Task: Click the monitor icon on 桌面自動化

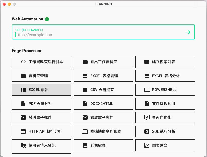Action: click(147, 118)
